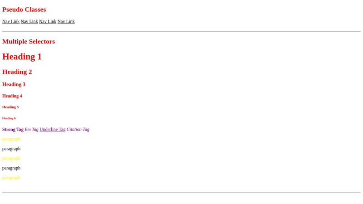The height and width of the screenshot is (204, 363).
Task: Click the Multiple Selectors heading
Action: click(29, 42)
